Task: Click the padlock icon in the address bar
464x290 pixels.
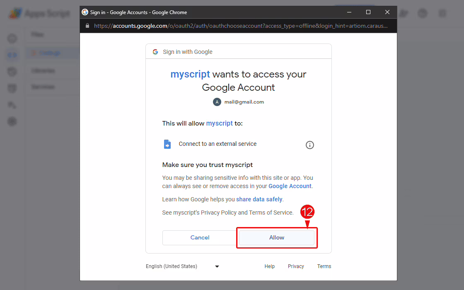Action: pos(87,26)
